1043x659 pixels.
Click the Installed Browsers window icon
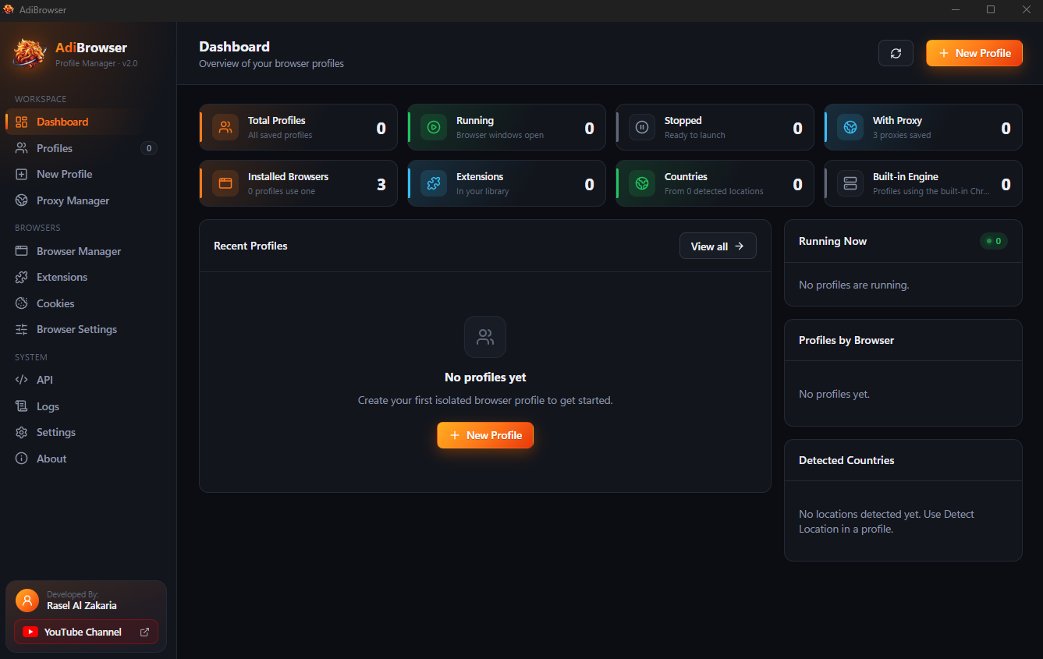coord(225,183)
